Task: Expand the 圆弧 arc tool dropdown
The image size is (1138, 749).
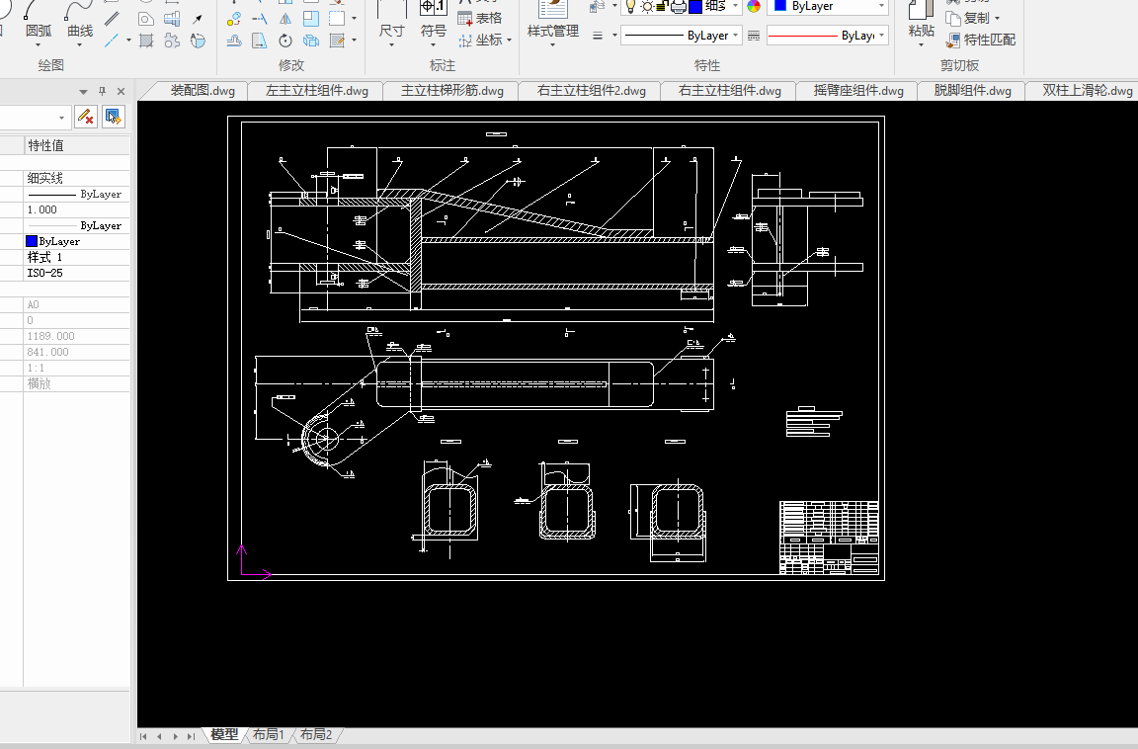Action: tap(38, 45)
